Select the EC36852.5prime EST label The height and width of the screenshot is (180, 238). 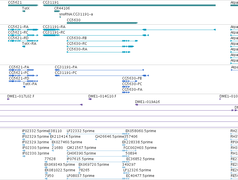click(141, 159)
